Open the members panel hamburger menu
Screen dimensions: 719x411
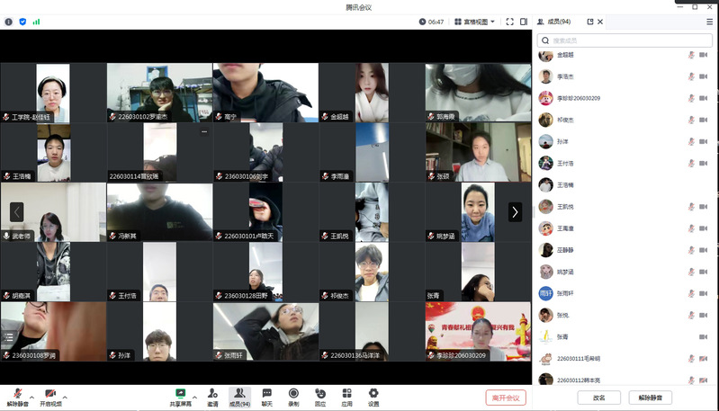pos(709,22)
